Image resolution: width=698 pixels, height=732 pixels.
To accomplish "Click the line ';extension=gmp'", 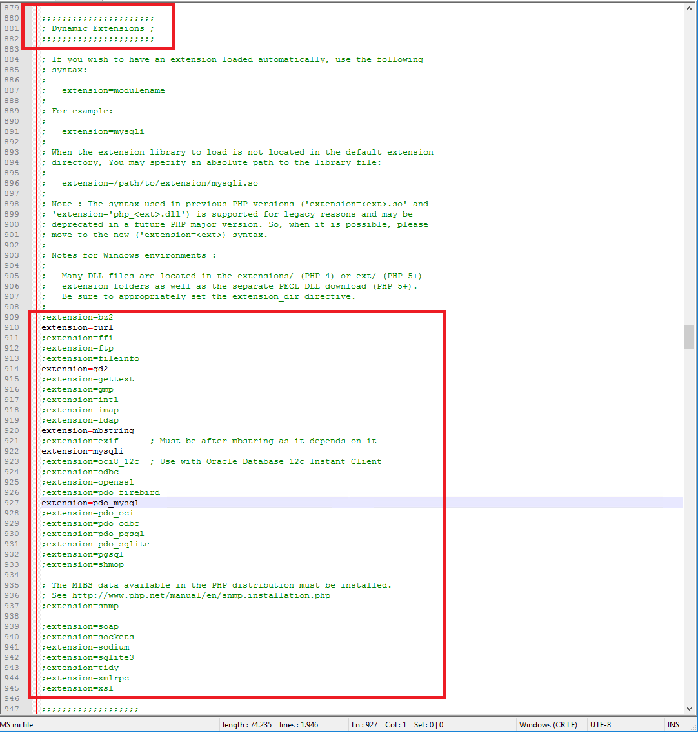I will click(x=77, y=389).
